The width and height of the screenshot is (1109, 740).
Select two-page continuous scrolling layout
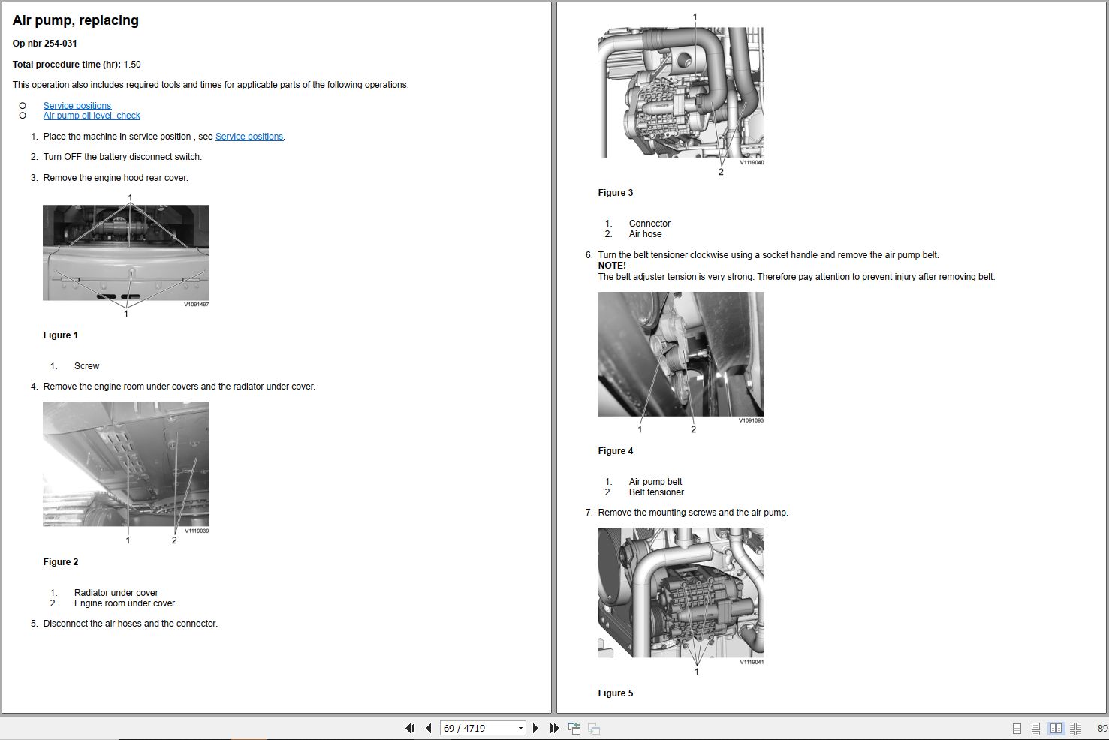[x=1075, y=728]
